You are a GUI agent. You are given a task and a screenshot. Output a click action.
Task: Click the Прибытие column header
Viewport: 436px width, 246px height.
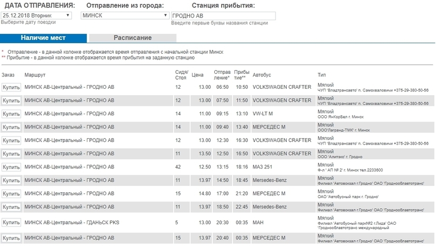pos(241,75)
